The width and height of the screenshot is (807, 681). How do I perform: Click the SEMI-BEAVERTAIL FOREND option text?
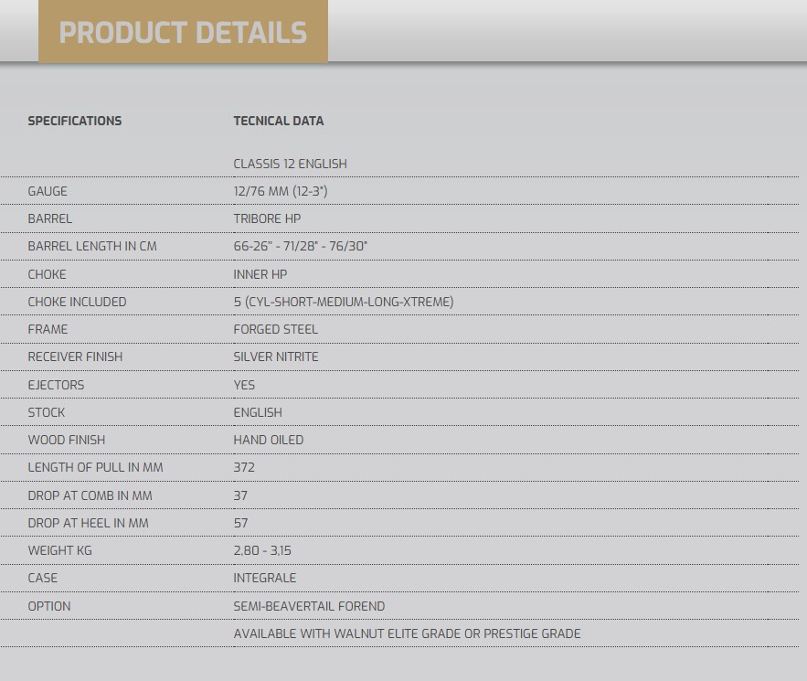309,606
